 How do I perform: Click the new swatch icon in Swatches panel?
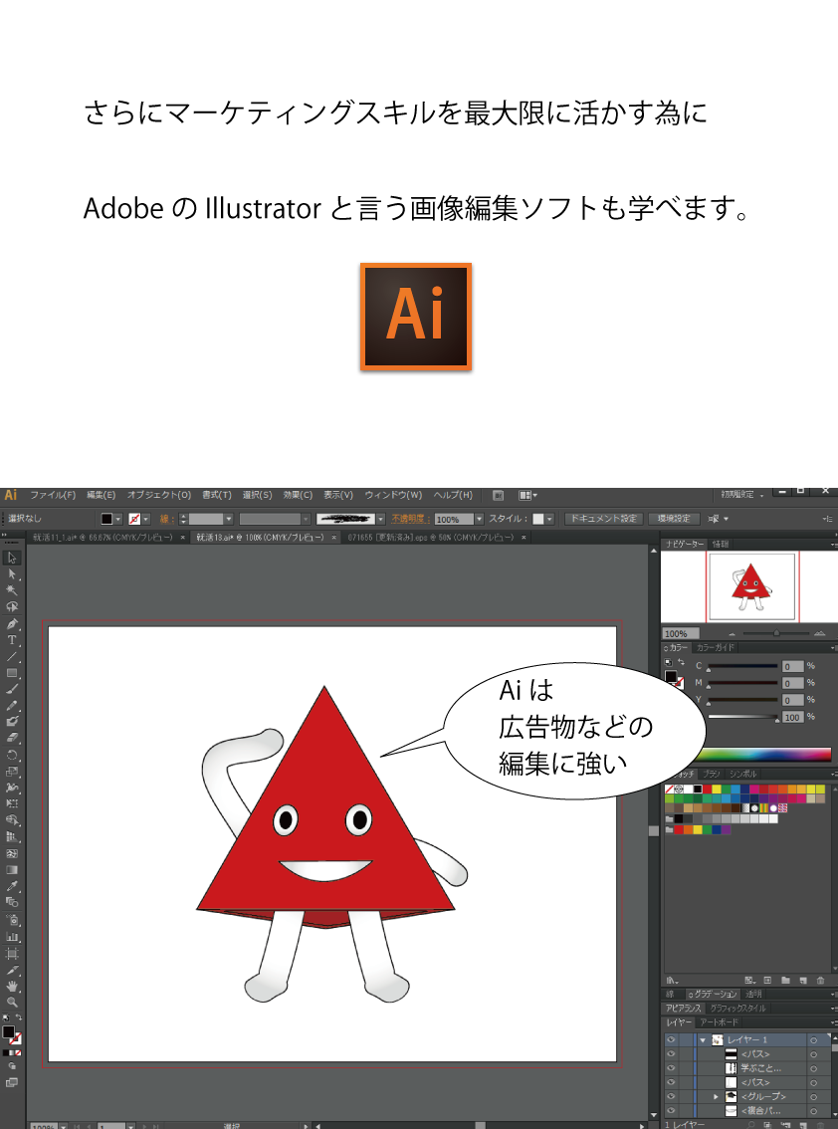point(803,980)
